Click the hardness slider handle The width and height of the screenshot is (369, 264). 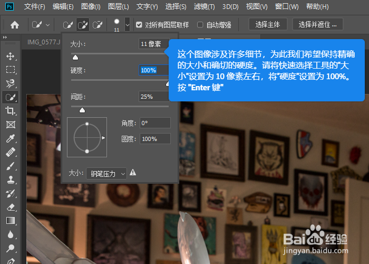[167, 83]
